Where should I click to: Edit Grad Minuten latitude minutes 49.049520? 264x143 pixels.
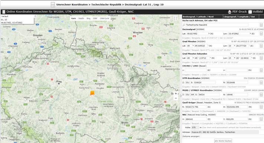pos(201,46)
